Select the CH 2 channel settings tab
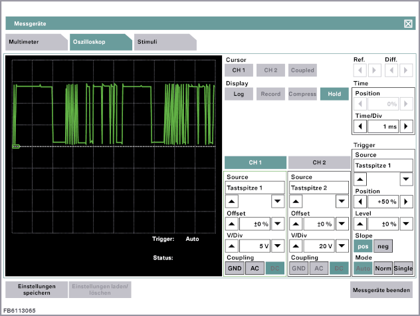The width and height of the screenshot is (420, 316). click(x=319, y=162)
